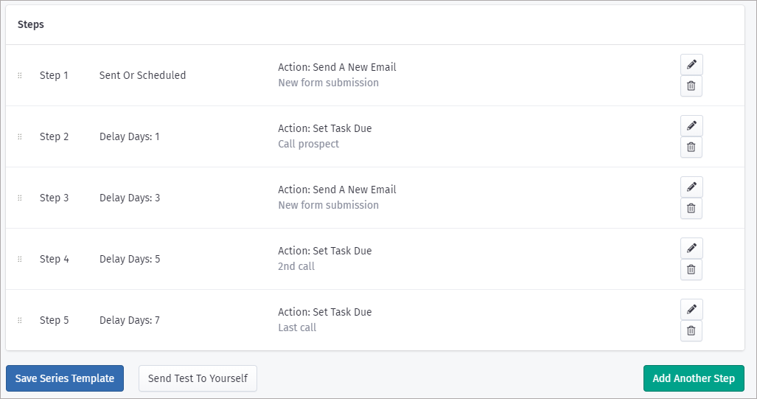Click the pencil icon for Step 2
The image size is (757, 399).
click(x=691, y=126)
